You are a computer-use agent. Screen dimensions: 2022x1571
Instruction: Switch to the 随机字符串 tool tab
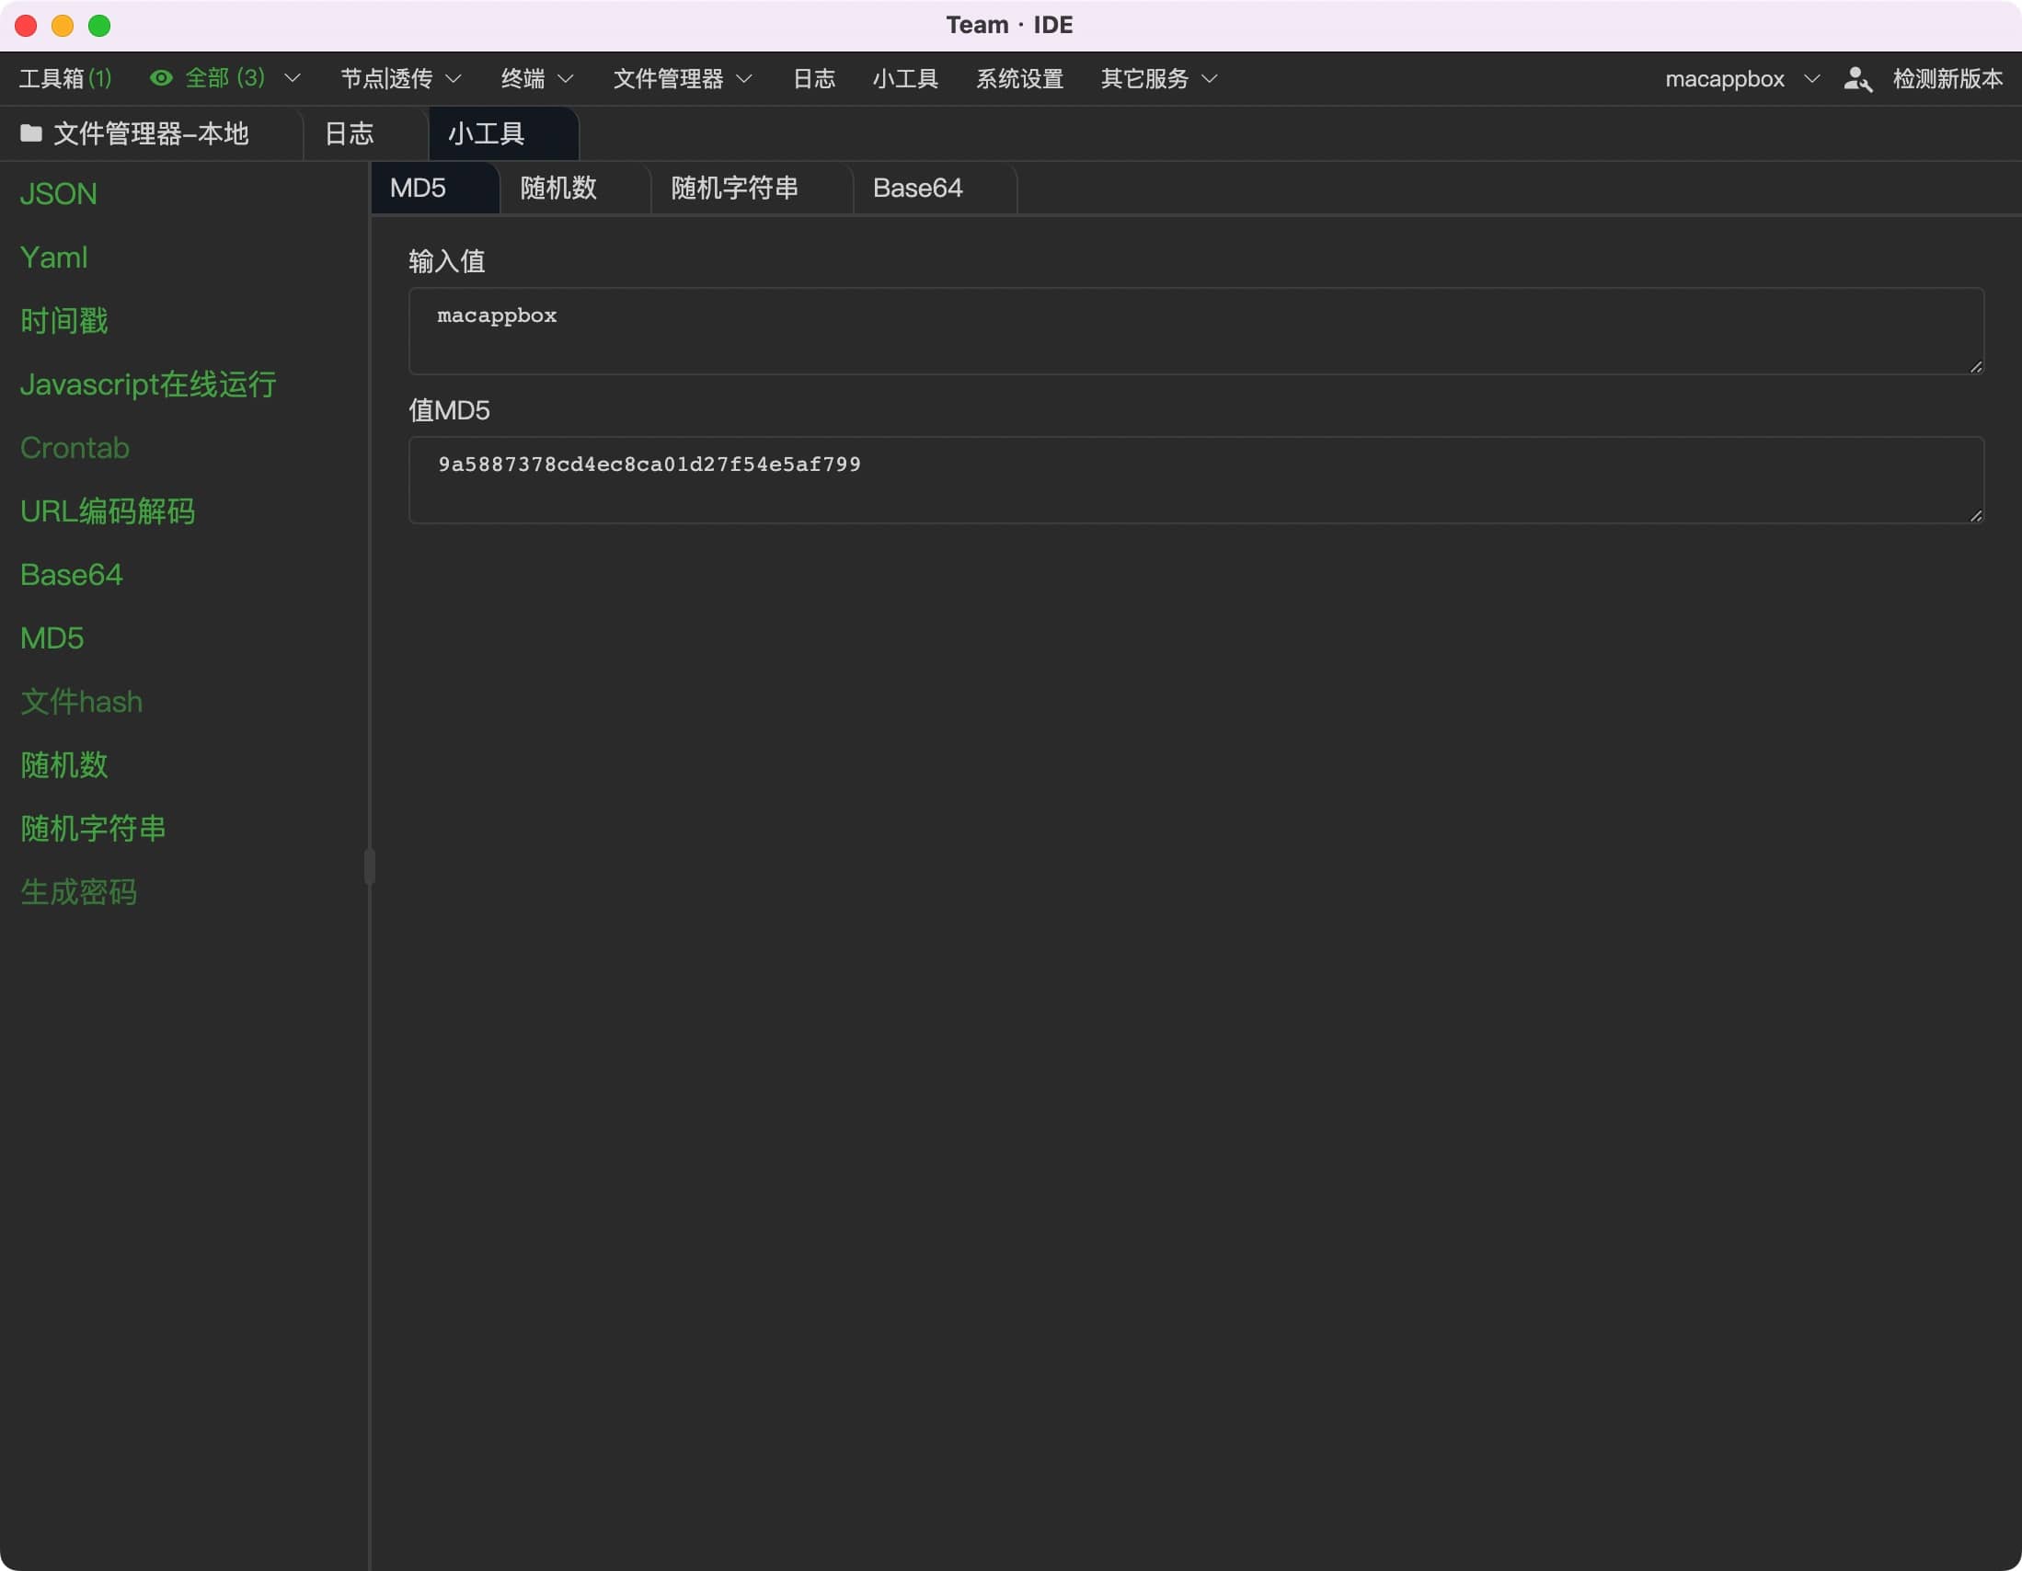pyautogui.click(x=734, y=188)
